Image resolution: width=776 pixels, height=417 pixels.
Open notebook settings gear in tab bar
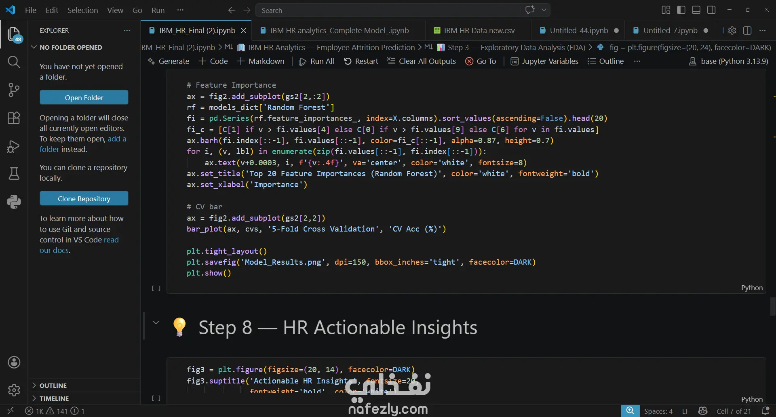click(732, 30)
